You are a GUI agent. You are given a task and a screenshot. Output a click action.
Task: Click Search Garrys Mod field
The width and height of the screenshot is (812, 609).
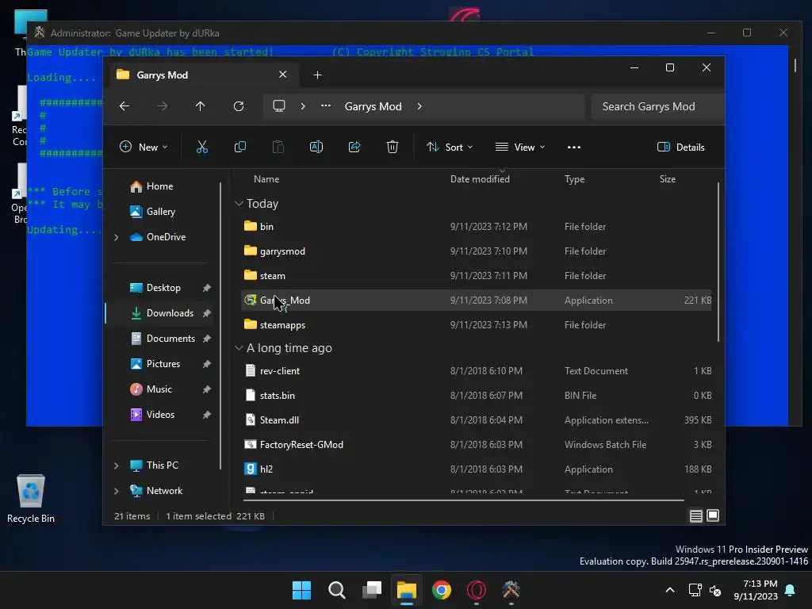tap(657, 106)
